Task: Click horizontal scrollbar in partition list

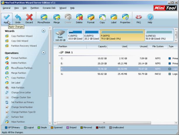Action: point(104,123)
